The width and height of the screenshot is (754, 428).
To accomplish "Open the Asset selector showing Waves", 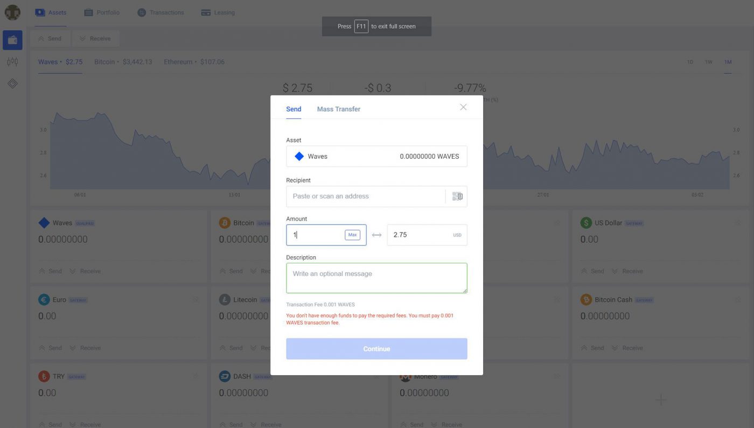I will (x=376, y=156).
